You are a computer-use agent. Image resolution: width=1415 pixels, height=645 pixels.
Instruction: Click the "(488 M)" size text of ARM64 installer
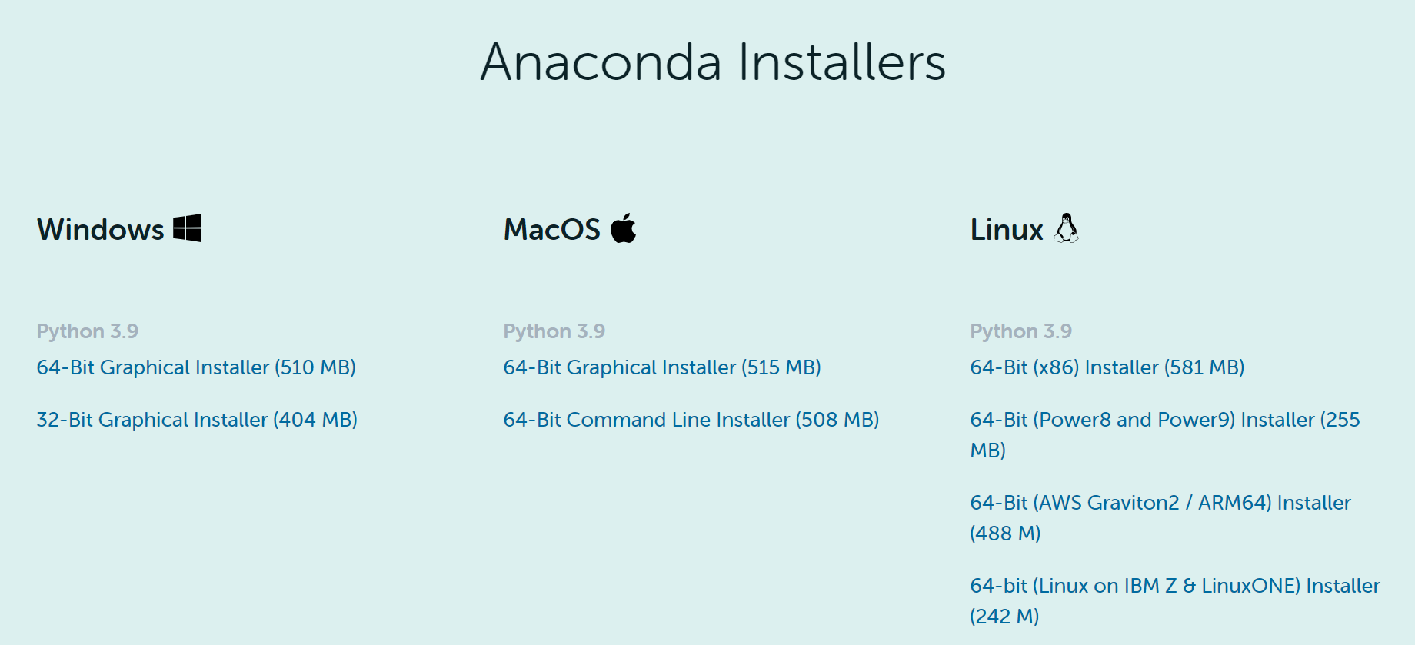coord(1005,534)
